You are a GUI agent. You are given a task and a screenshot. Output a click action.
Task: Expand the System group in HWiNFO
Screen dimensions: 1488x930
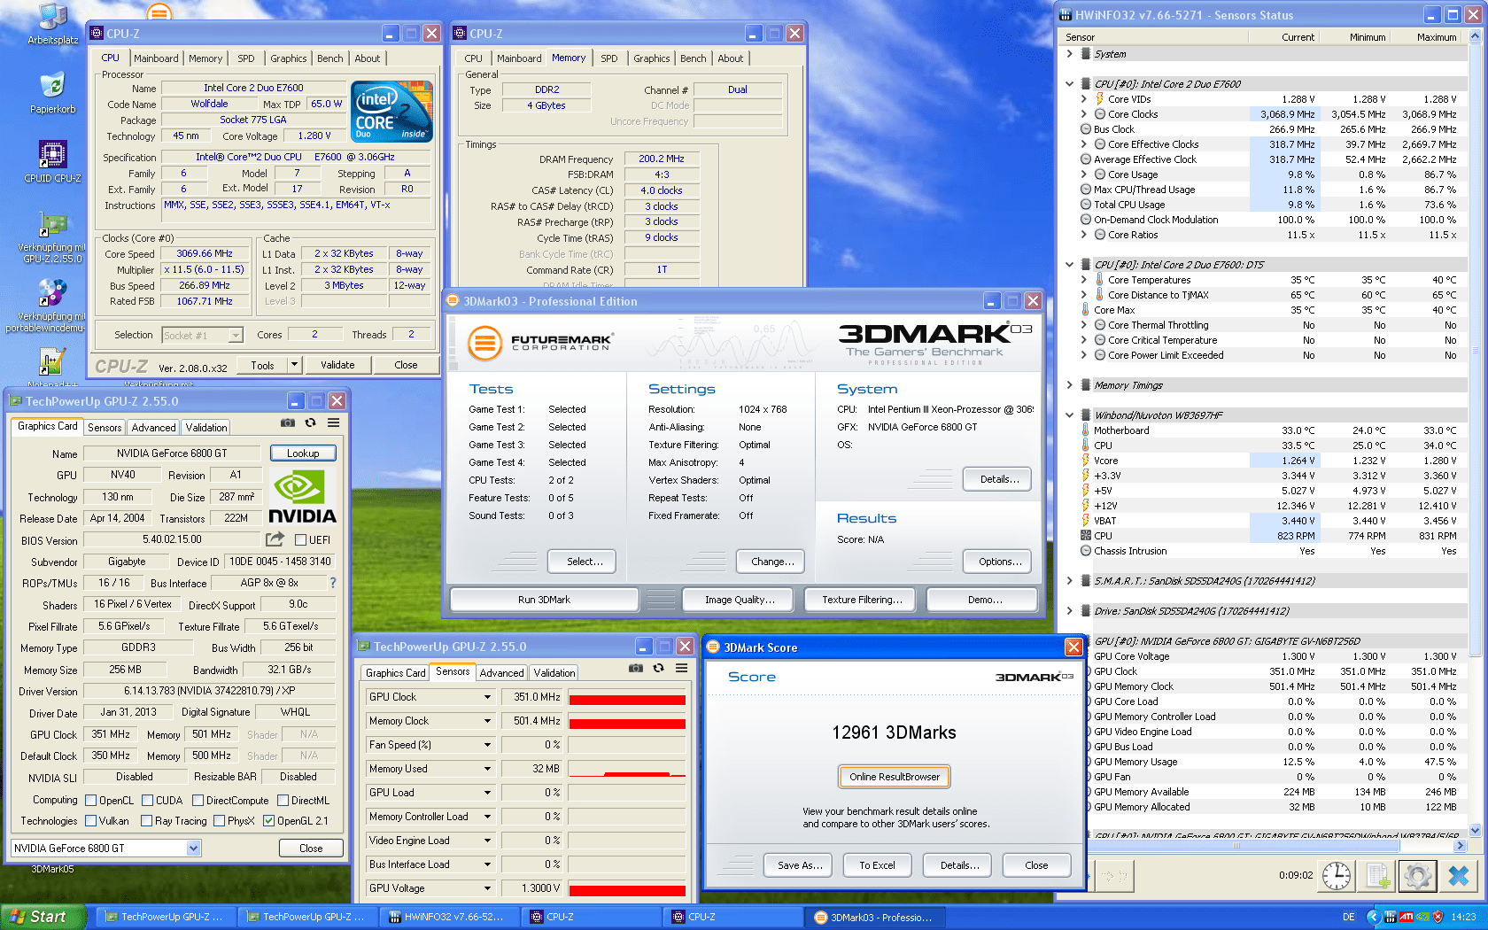point(1069,54)
